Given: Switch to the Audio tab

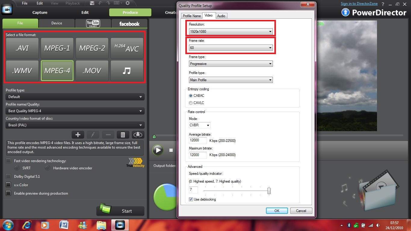Looking at the screenshot, I should tap(221, 16).
